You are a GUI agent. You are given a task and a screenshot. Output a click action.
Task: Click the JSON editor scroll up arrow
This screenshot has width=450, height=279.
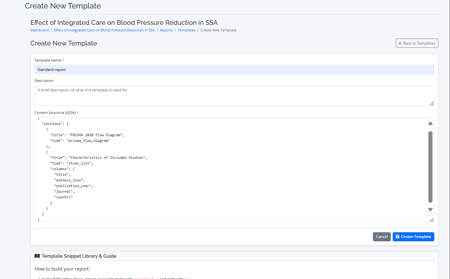tap(430, 124)
